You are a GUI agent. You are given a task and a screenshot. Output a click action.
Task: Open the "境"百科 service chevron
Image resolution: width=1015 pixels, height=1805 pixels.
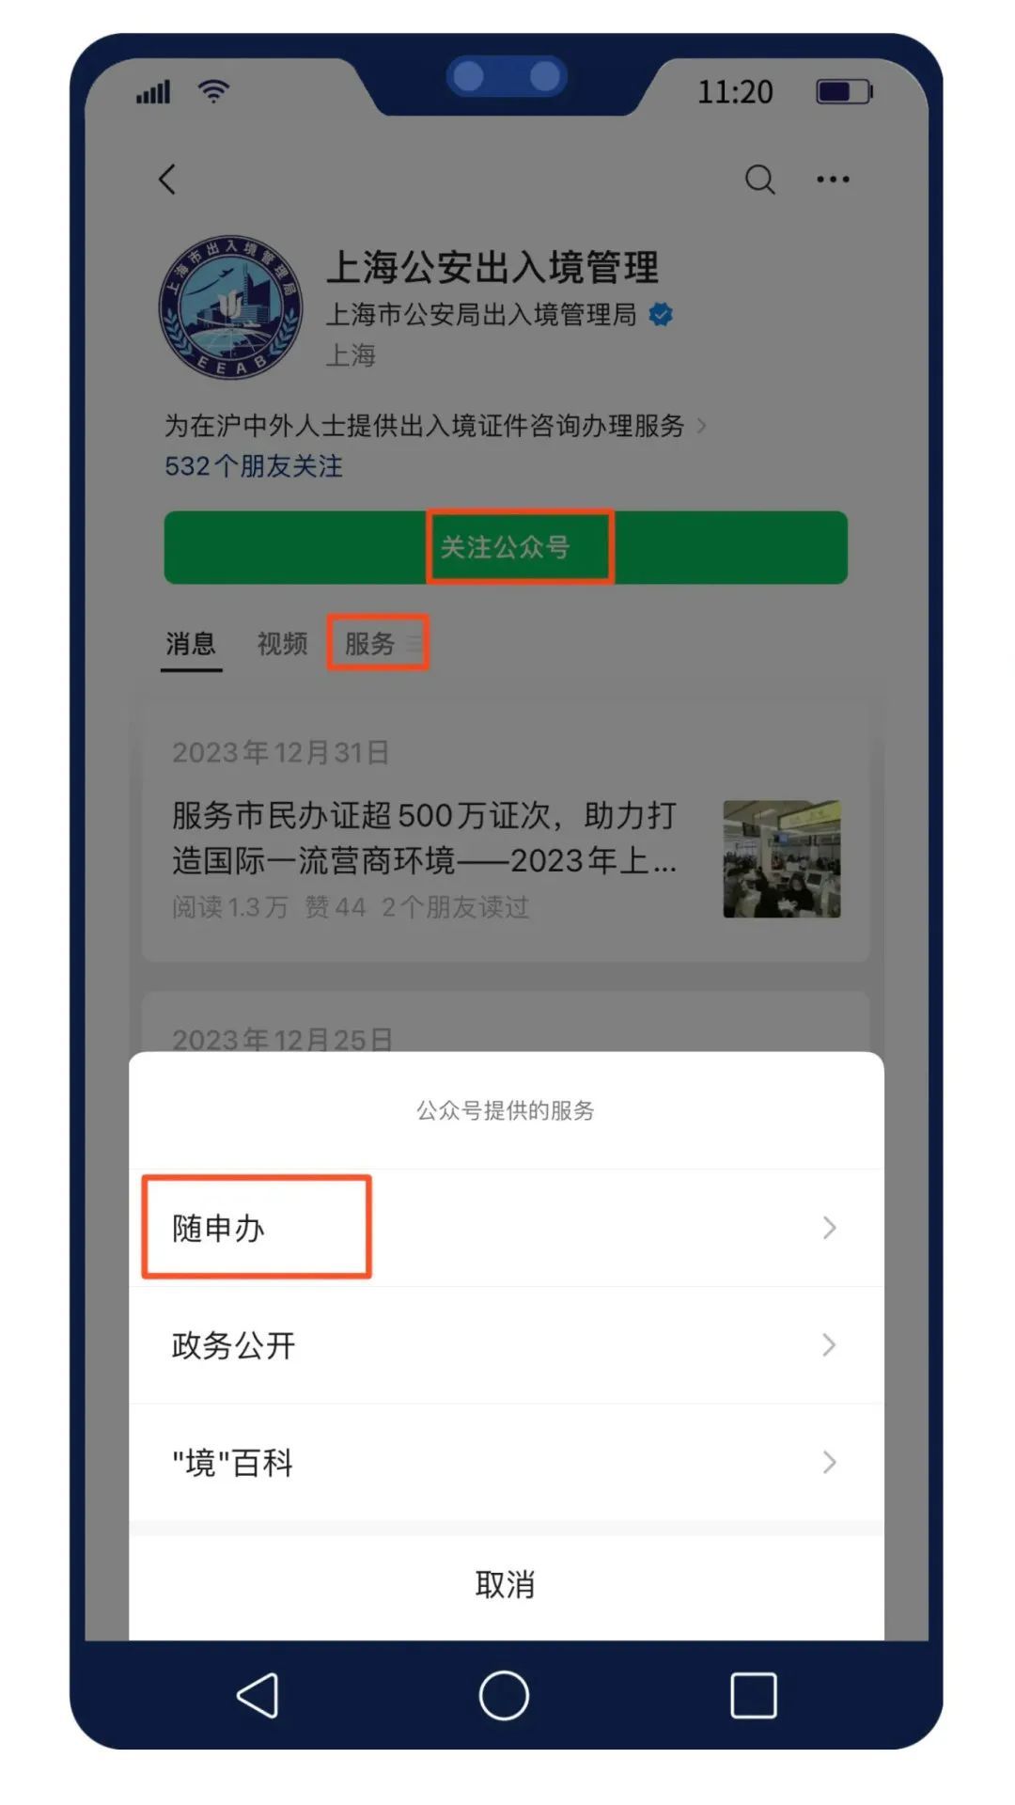[x=829, y=1462]
